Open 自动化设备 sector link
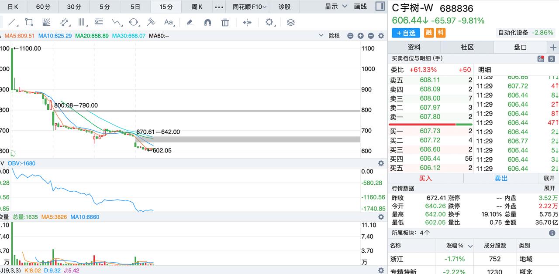 [x=526, y=33]
